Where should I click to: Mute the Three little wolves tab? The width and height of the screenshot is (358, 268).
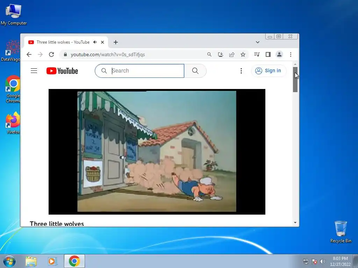[x=95, y=42]
